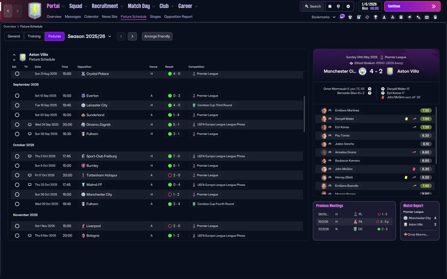Click Aston Villa crest in match summary
Image resolution: width=447 pixels, height=279 pixels.
pyautogui.click(x=390, y=71)
